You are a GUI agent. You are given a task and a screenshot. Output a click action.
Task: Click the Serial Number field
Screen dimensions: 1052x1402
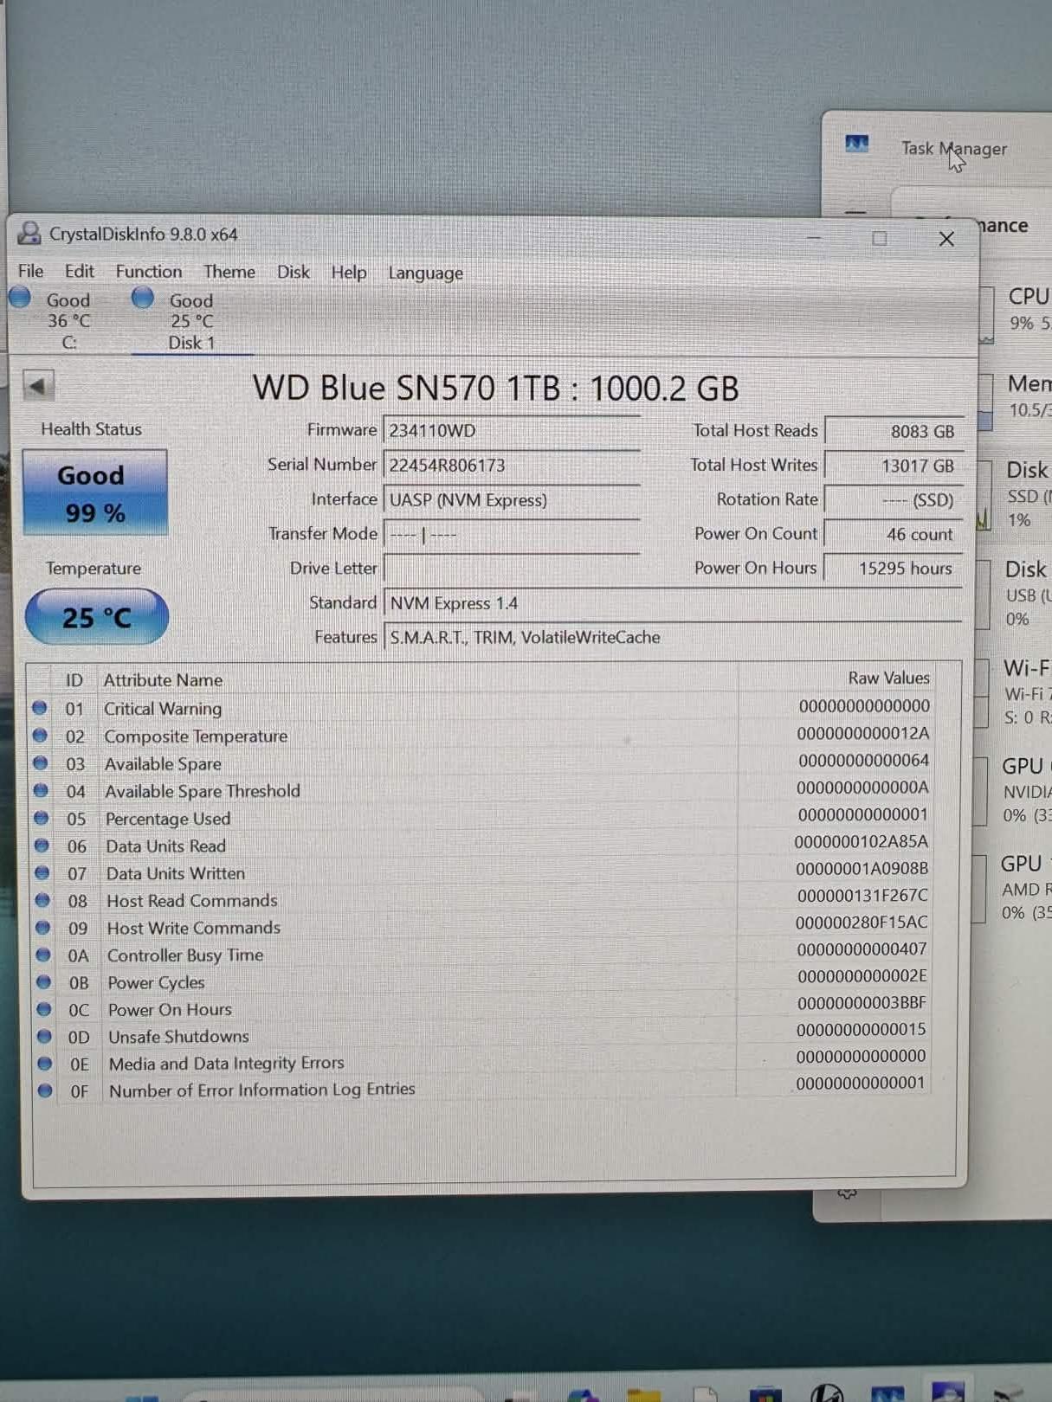[x=512, y=465]
